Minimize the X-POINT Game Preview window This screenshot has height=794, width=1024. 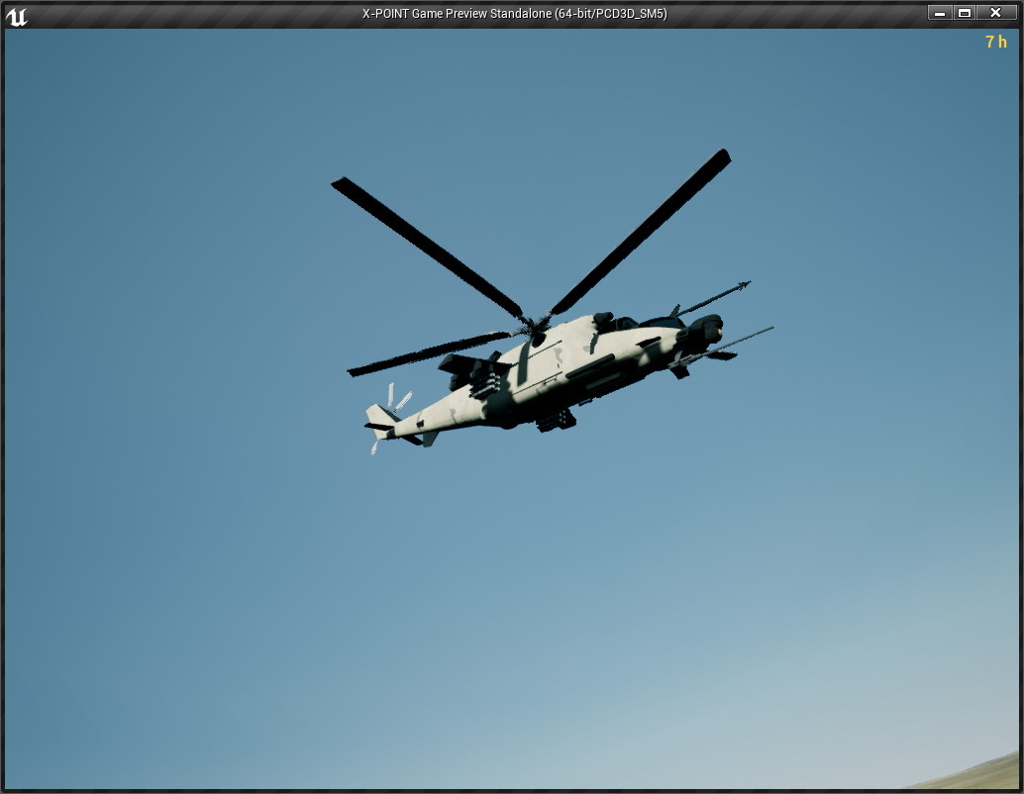[940, 13]
